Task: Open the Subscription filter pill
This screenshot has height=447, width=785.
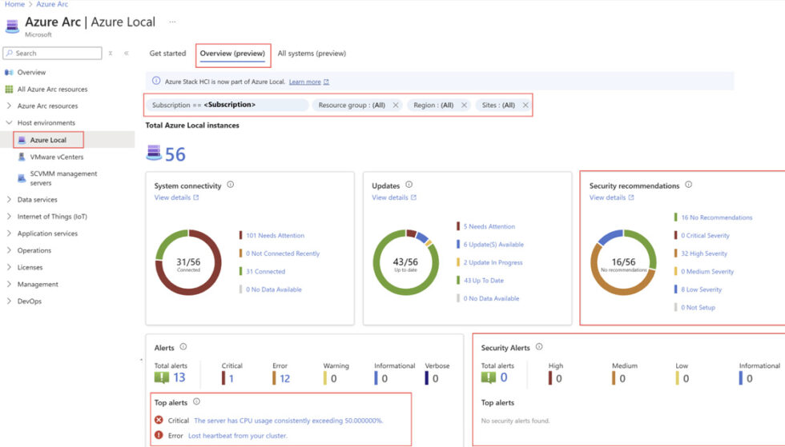Action: [x=227, y=105]
